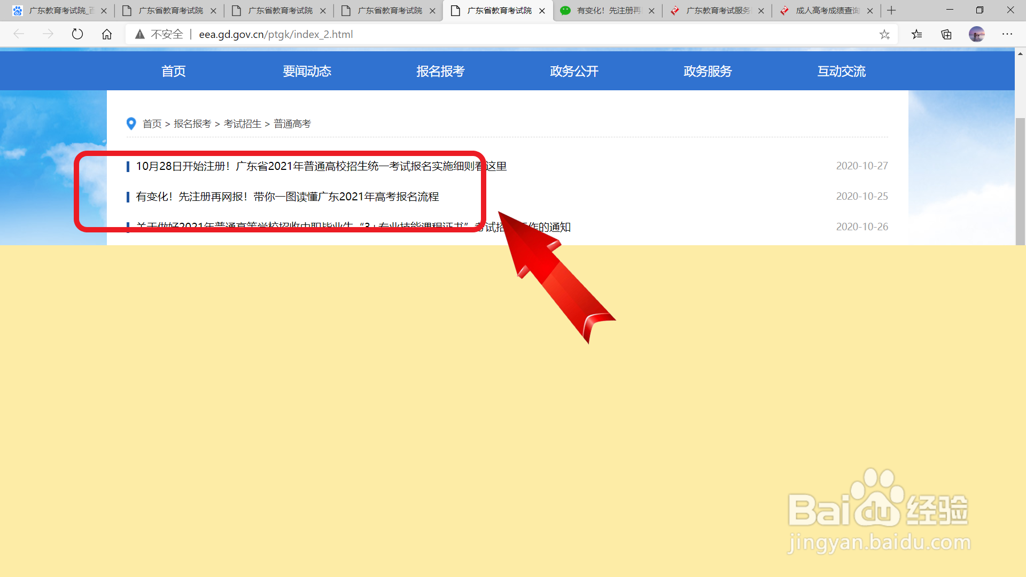Screen dimensions: 1026x577
Task: Open the favorites list icon
Action: coord(917,34)
